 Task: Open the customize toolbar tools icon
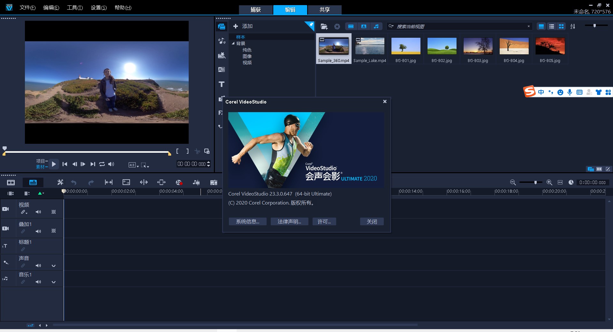tap(60, 182)
